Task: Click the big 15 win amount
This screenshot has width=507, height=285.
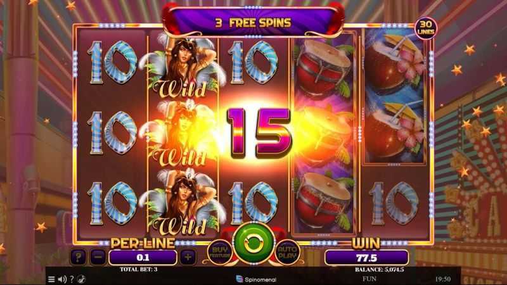Action: [259, 133]
